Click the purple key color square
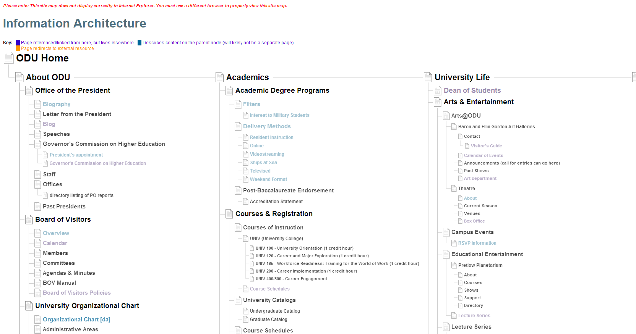 pyautogui.click(x=18, y=43)
